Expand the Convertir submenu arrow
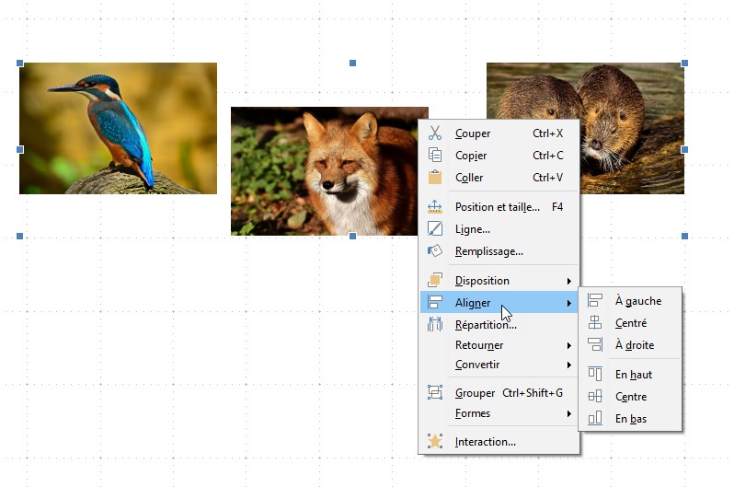Viewport: 734px width, 487px height. coord(568,365)
